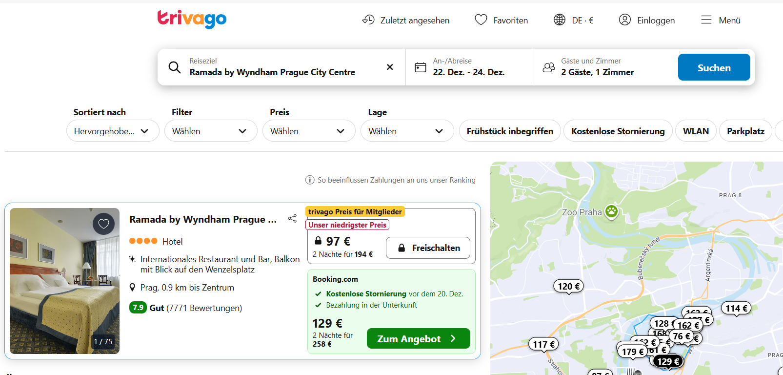Screen dimensions: 783x375
Task: Change language and currency DE · €
Action: pyautogui.click(x=574, y=20)
